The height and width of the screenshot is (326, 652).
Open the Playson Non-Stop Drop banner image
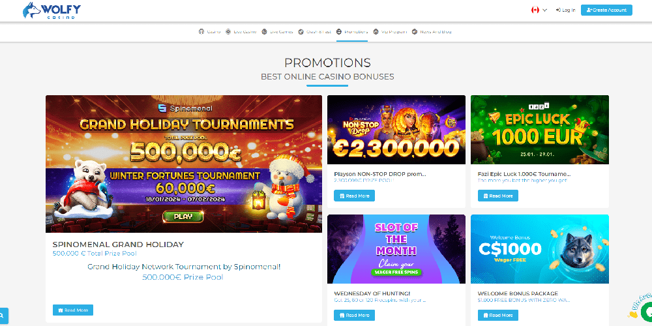(396, 130)
